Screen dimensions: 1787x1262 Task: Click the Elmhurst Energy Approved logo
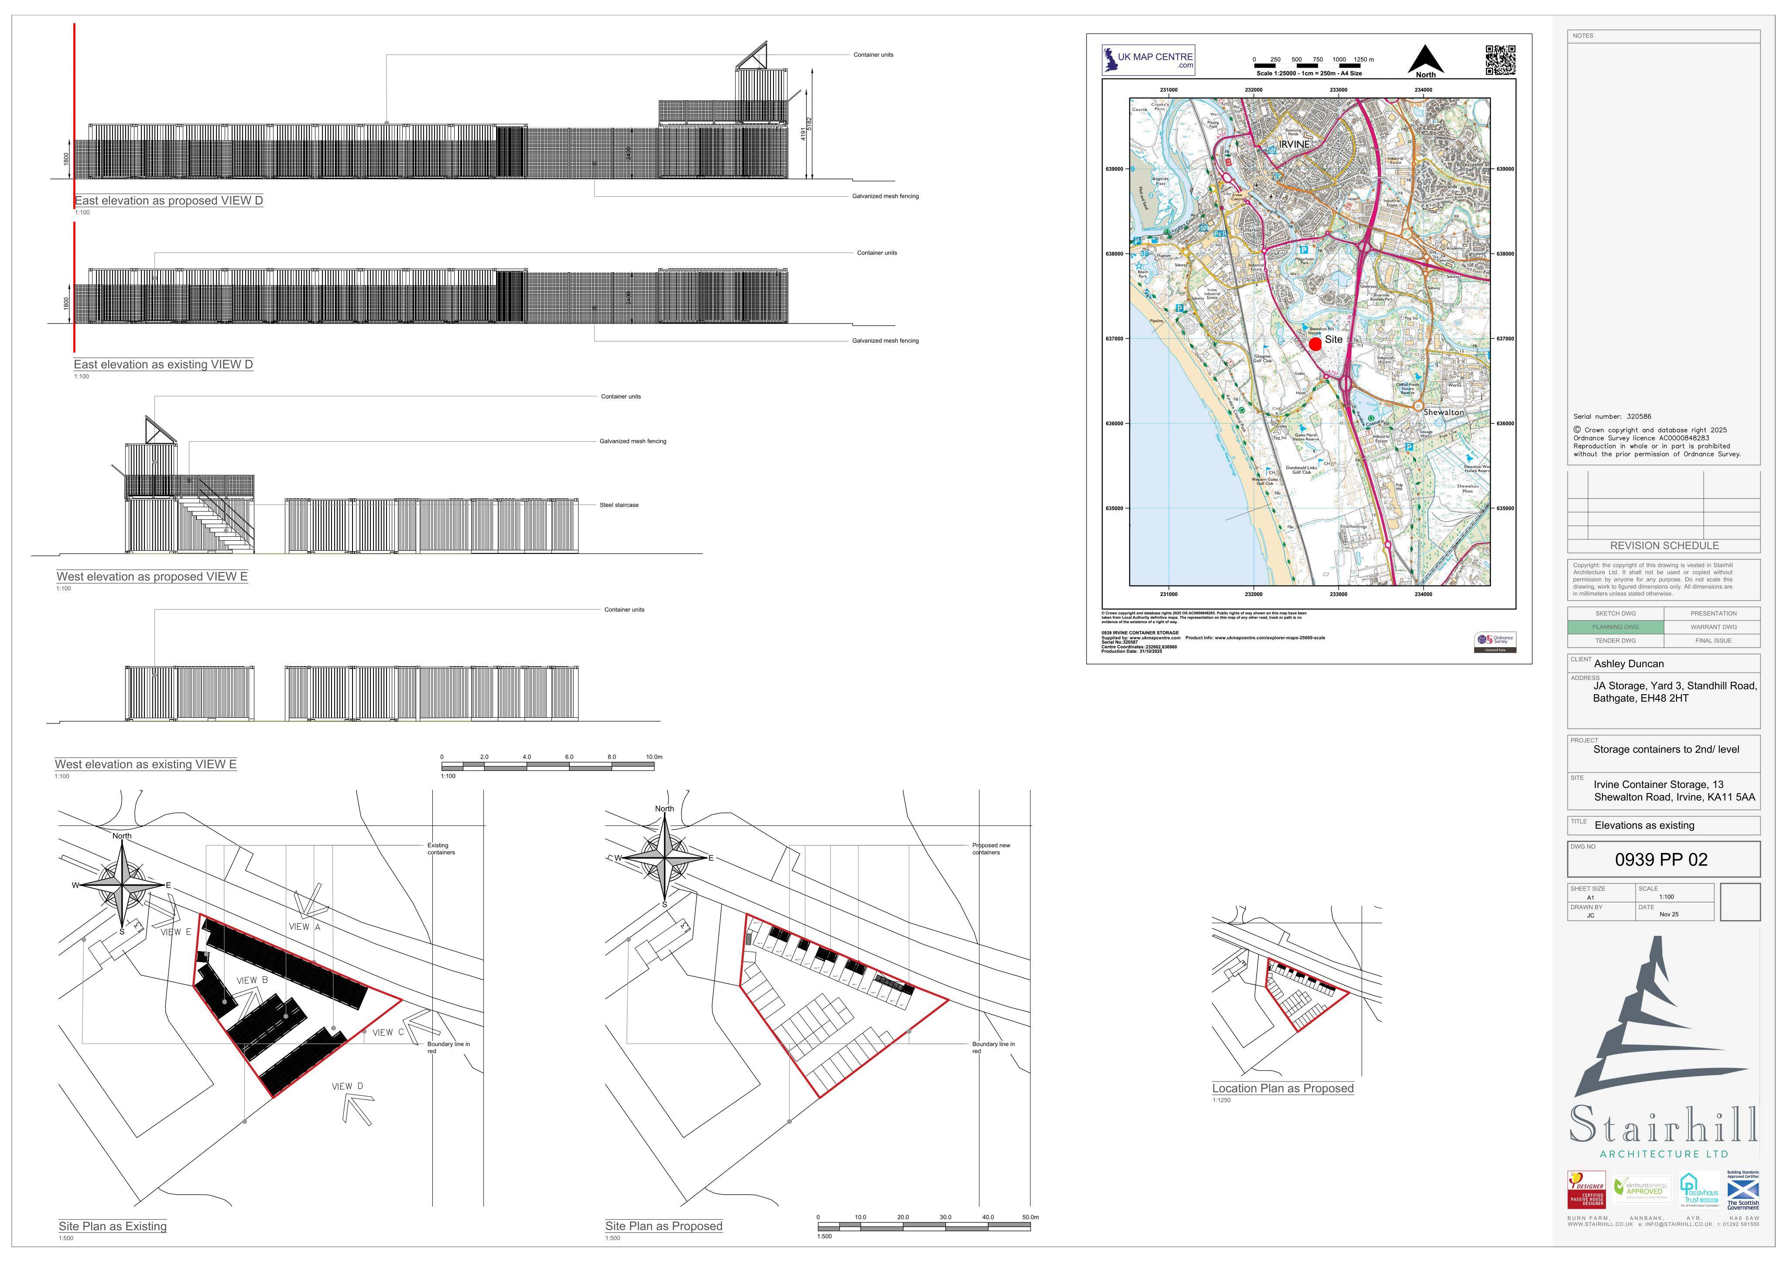pyautogui.click(x=1641, y=1190)
